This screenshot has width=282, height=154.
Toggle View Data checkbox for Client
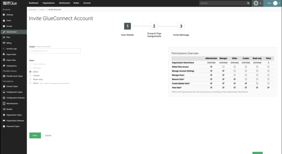pyautogui.click(x=268, y=88)
